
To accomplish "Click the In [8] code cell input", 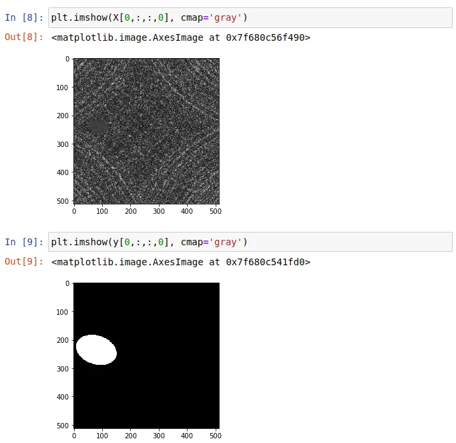I will [x=250, y=18].
